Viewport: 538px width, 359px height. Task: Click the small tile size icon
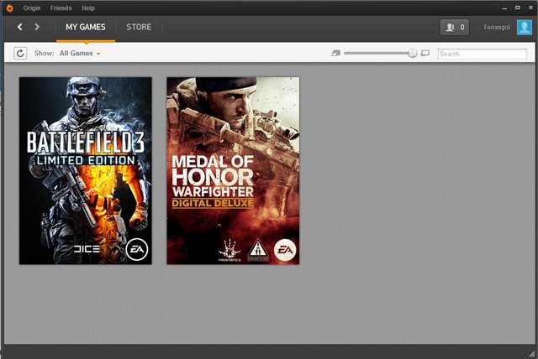coord(336,53)
